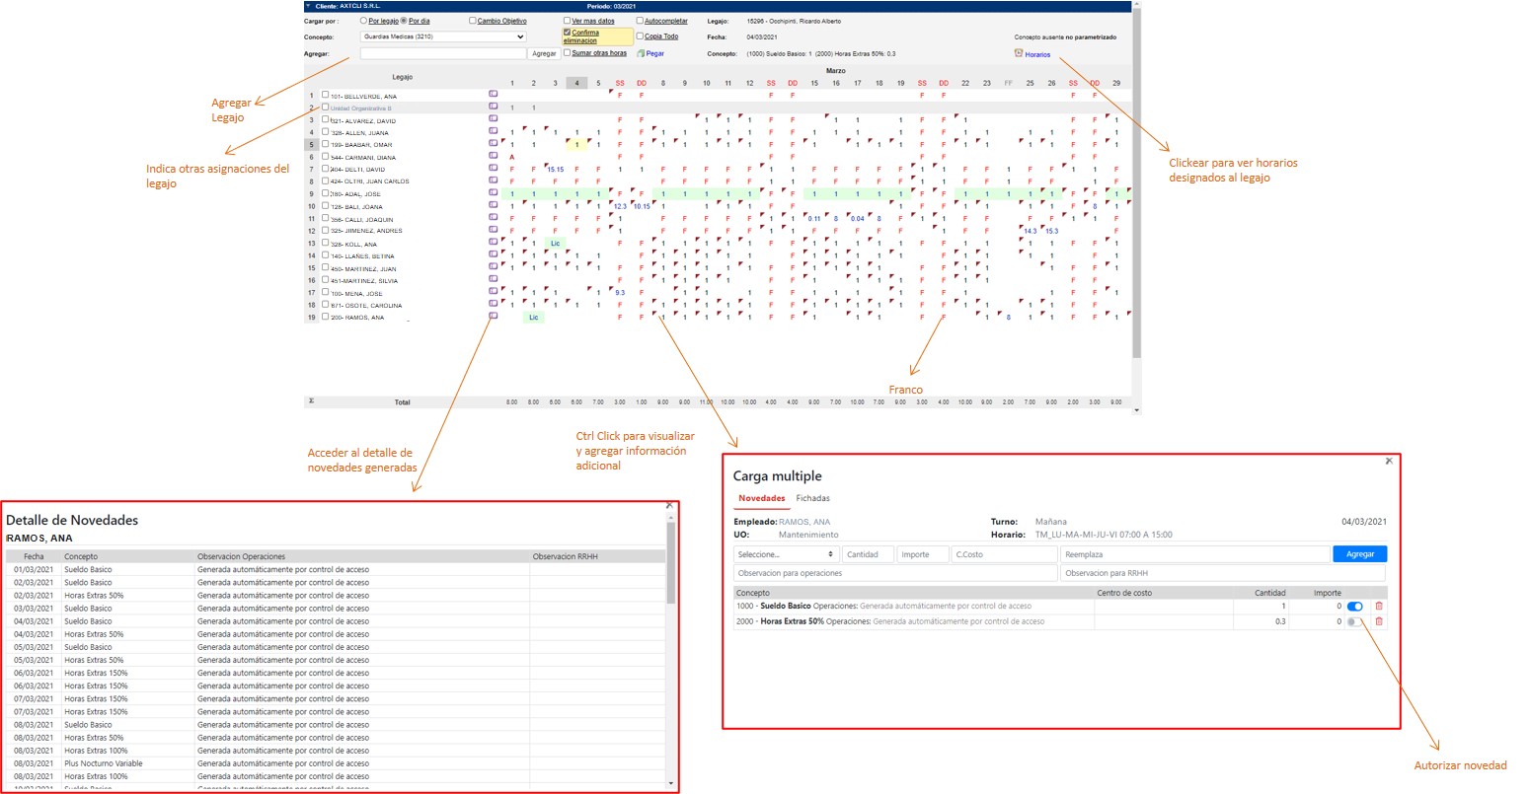Collapse the Cliente AXTCLI header panel
The height and width of the screenshot is (794, 1530).
click(308, 6)
